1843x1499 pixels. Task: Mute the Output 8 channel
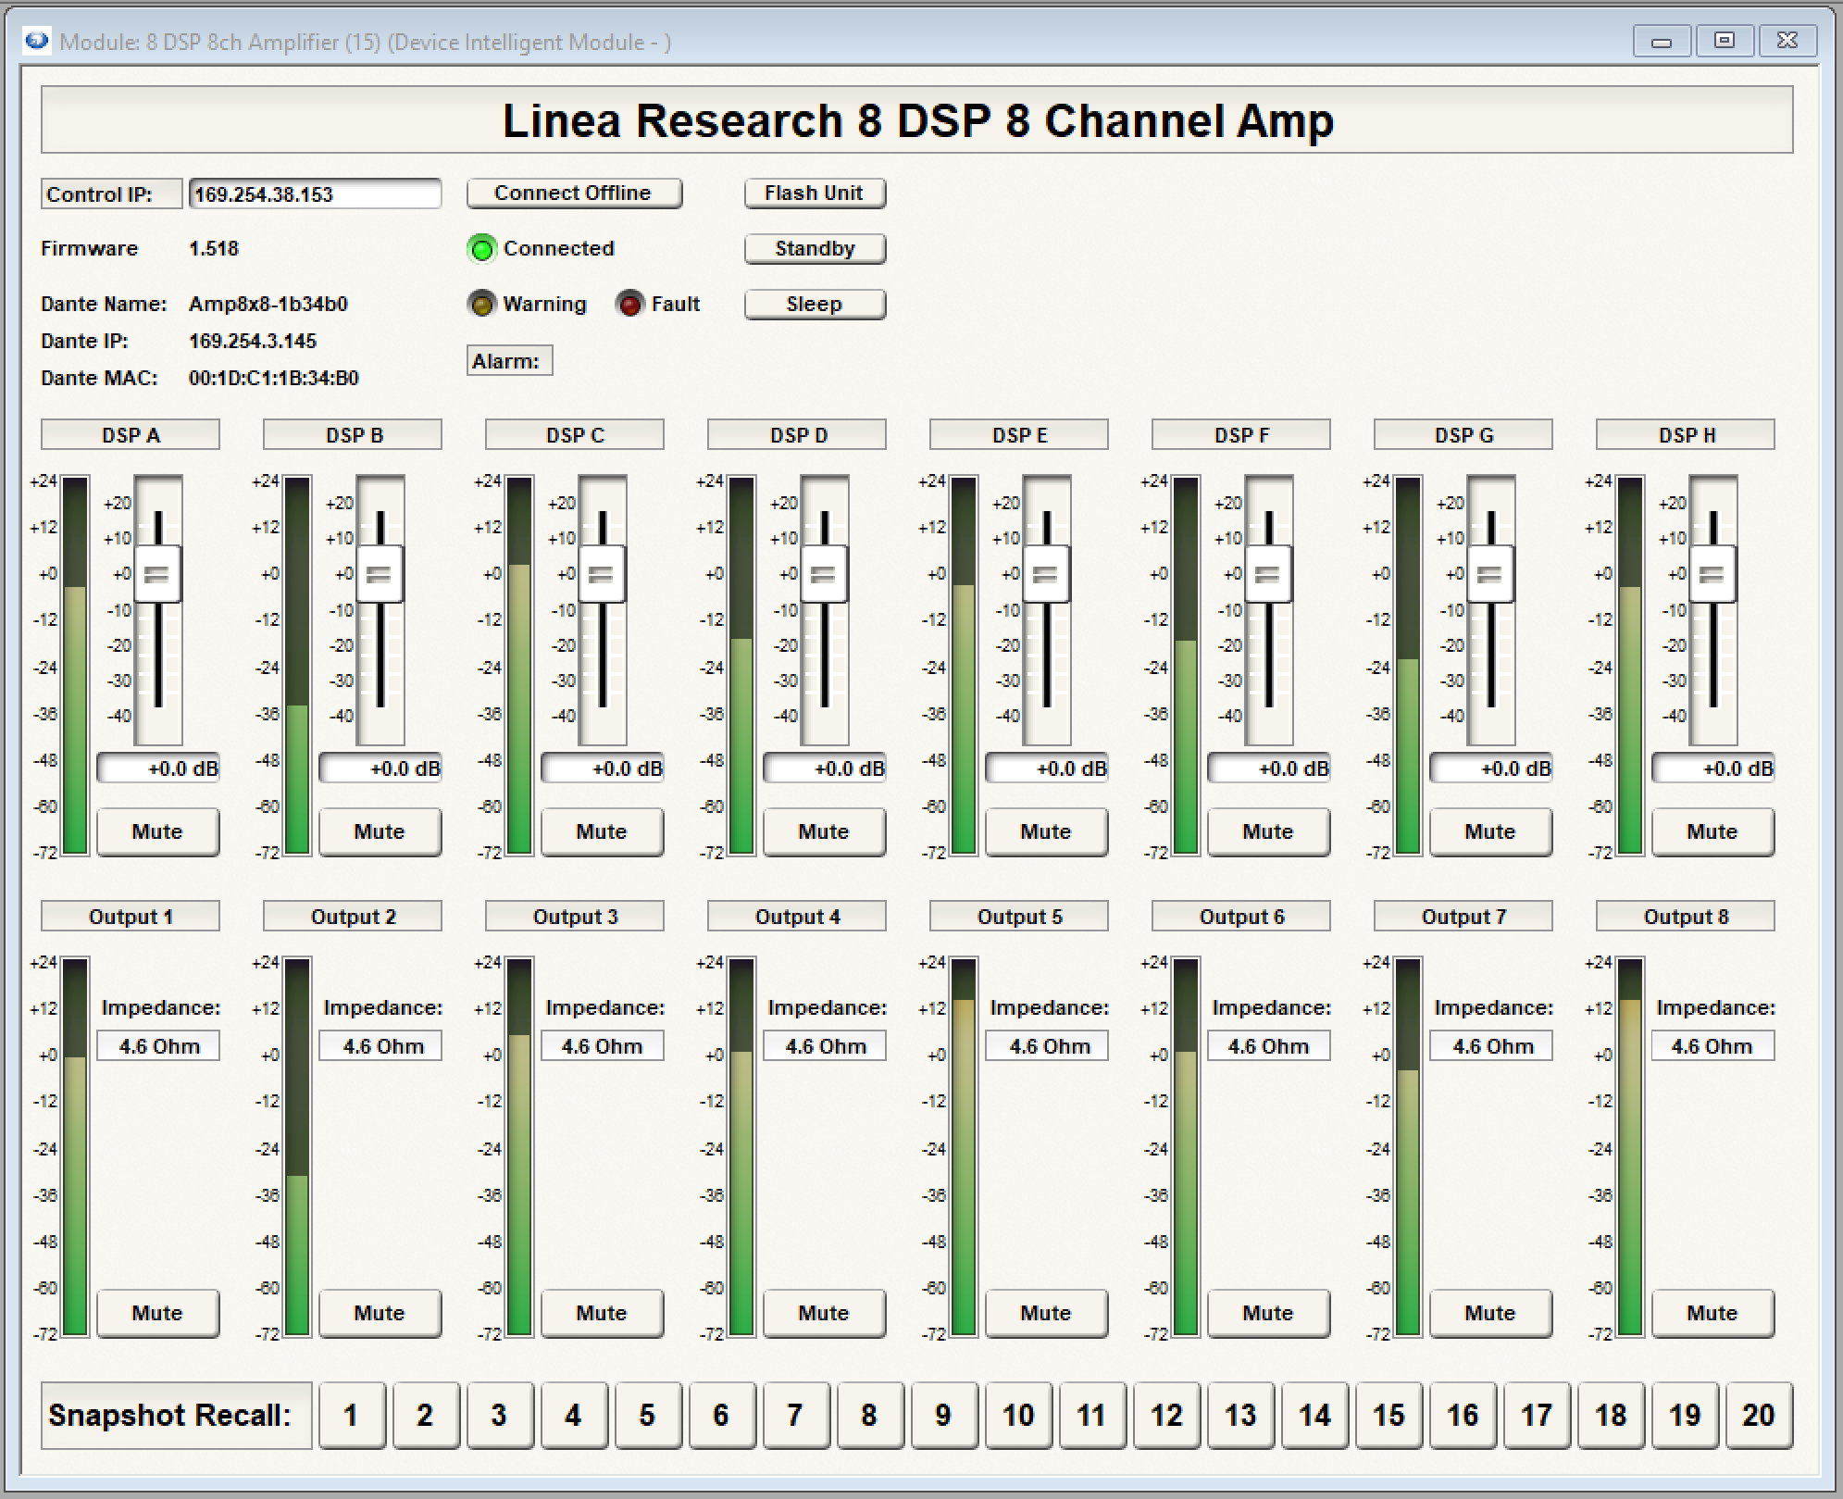click(1712, 1313)
